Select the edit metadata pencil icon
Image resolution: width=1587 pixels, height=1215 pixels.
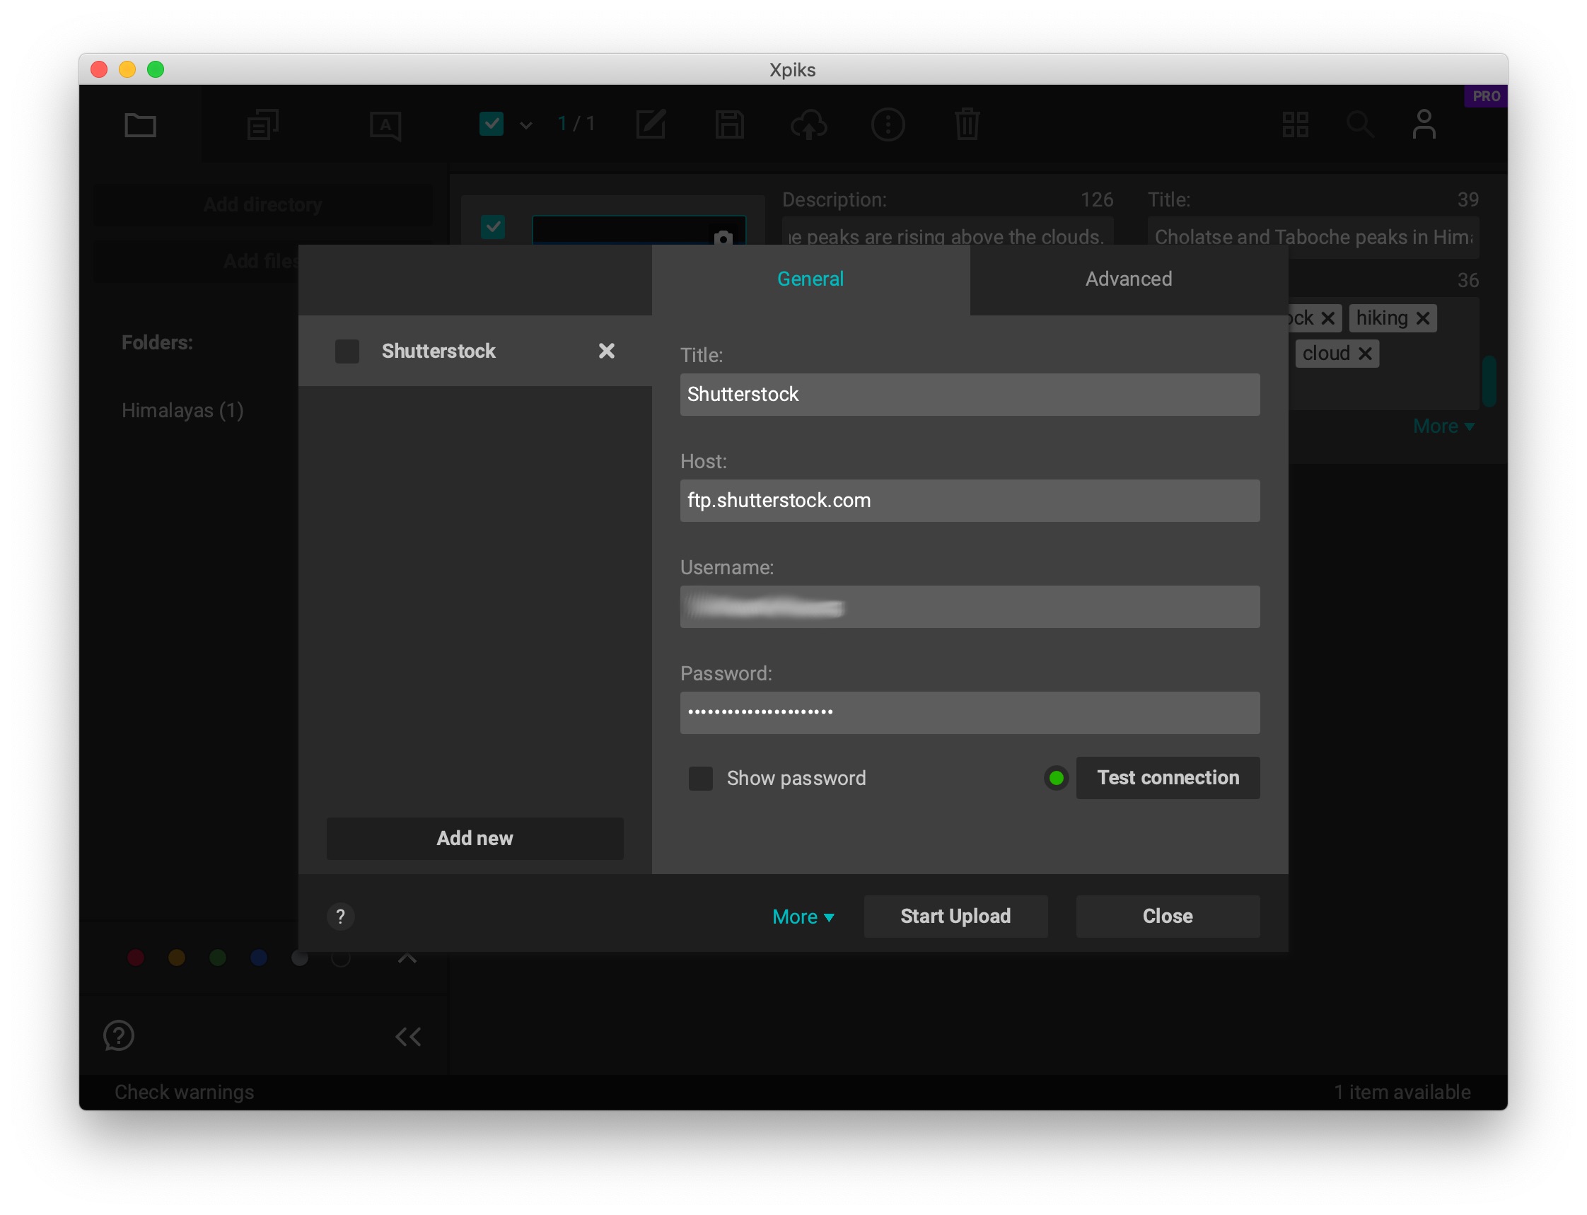651,124
